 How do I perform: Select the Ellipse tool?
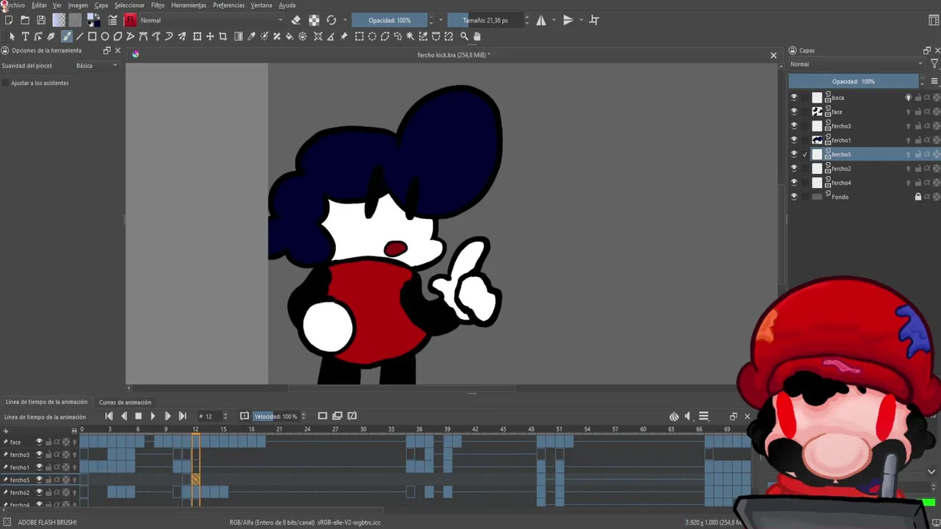click(x=105, y=36)
